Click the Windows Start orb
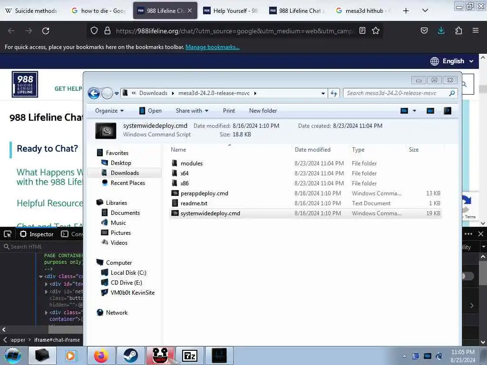This screenshot has width=487, height=365. pos(12,355)
